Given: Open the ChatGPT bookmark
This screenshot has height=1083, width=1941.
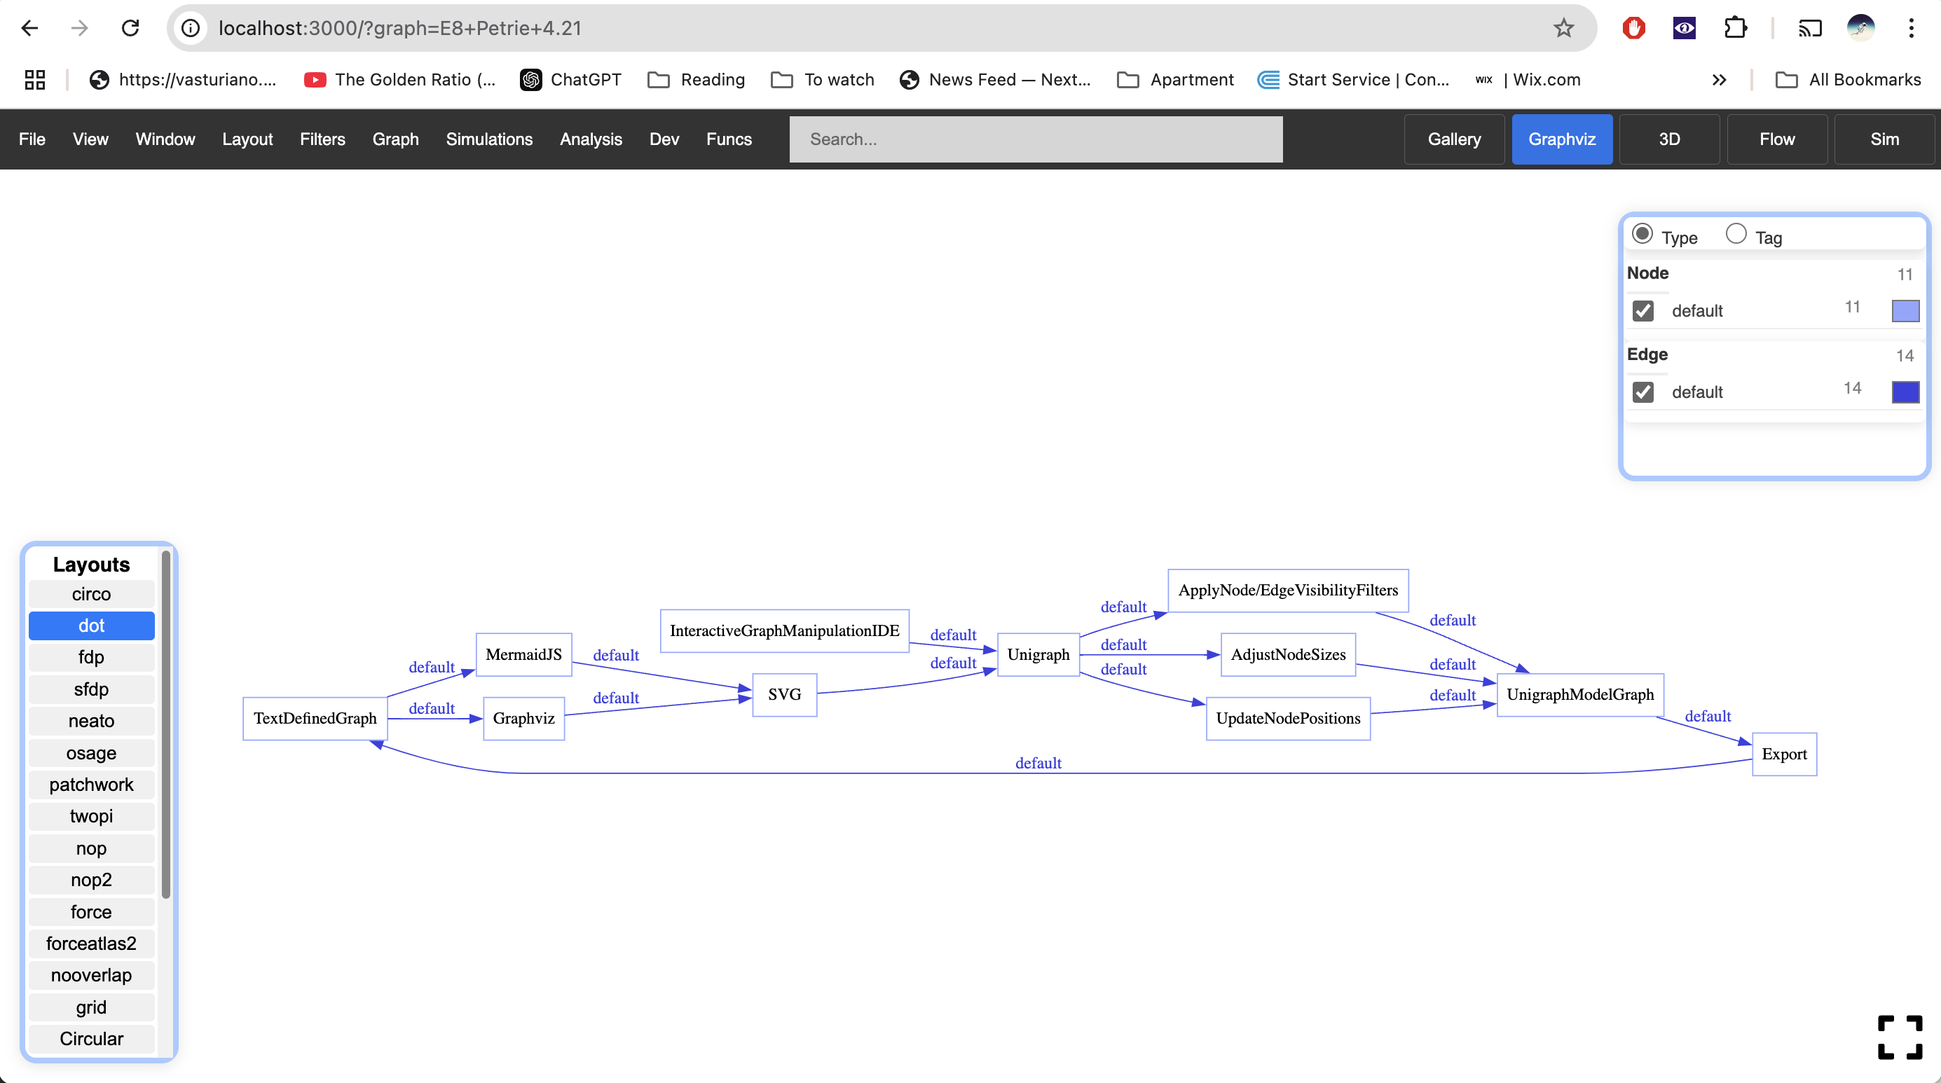Looking at the screenshot, I should pos(571,80).
